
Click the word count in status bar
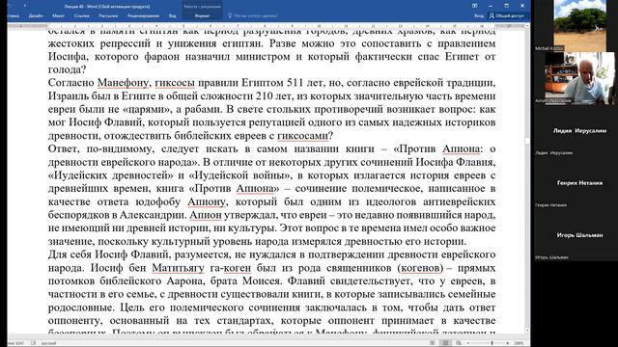tap(15, 343)
